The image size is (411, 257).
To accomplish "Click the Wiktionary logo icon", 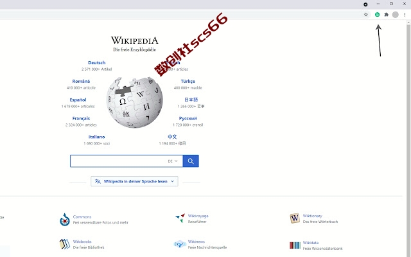I will pos(295,218).
